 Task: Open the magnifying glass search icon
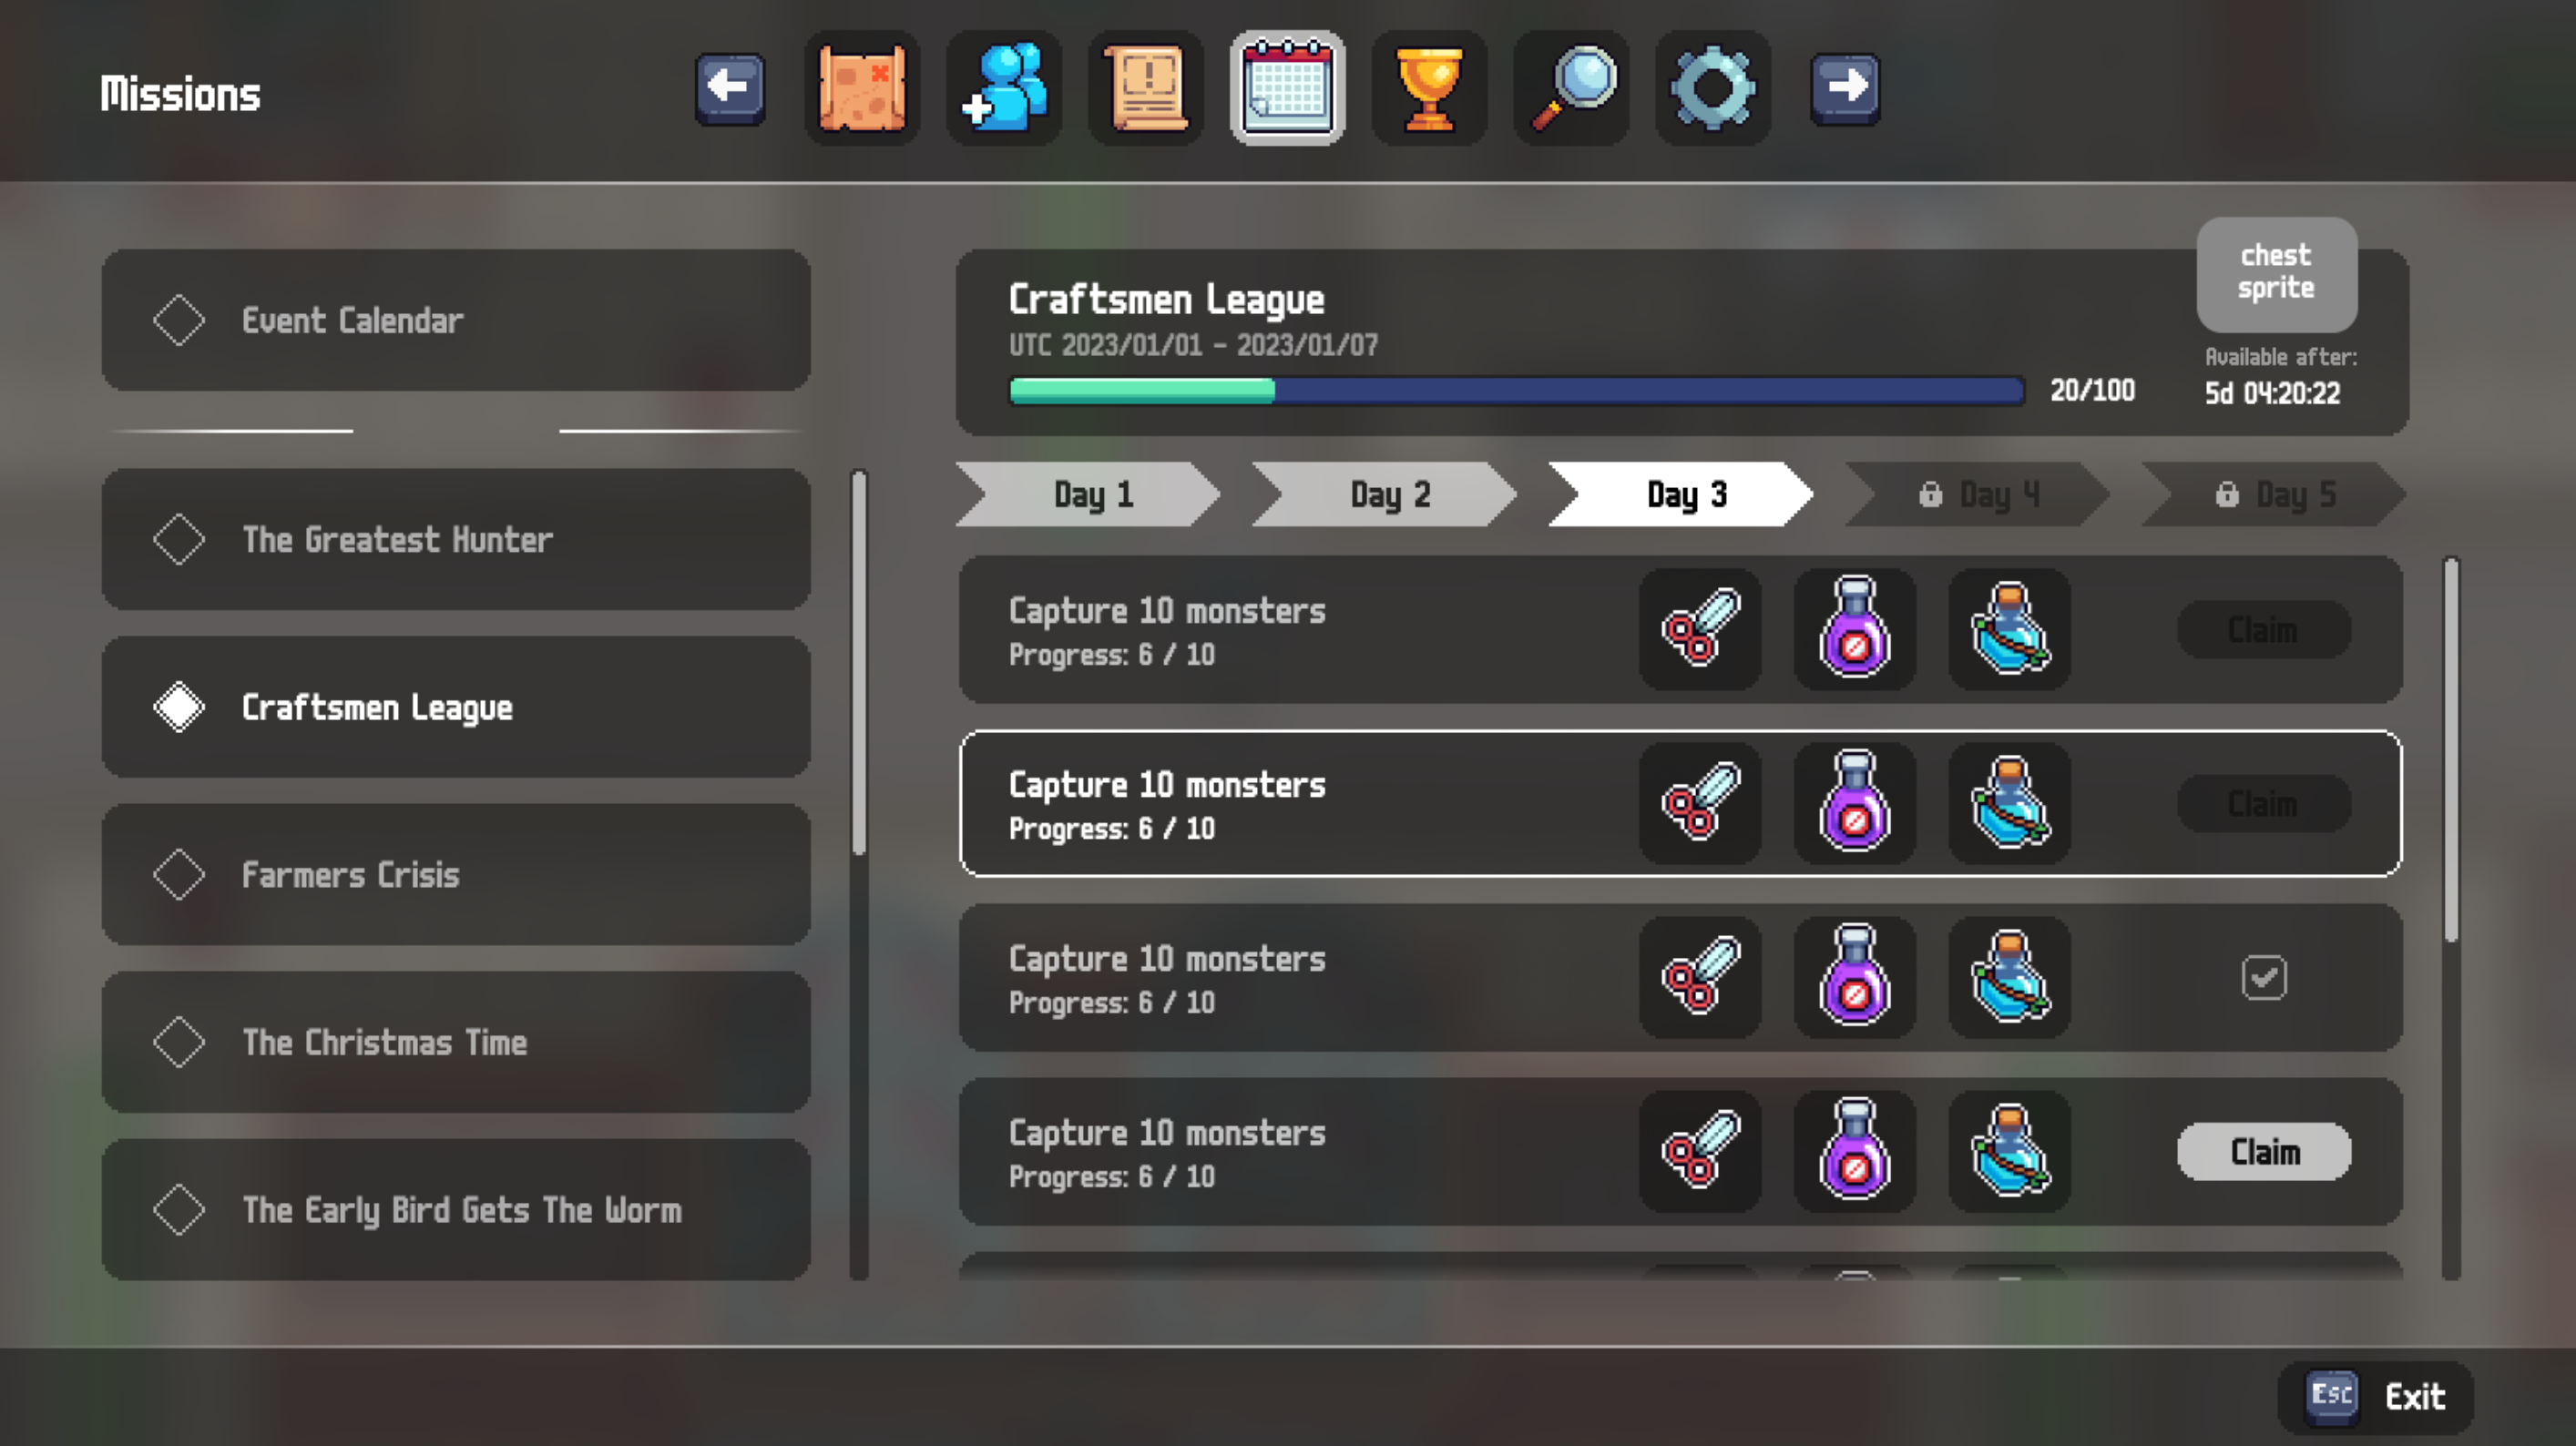click(1571, 88)
